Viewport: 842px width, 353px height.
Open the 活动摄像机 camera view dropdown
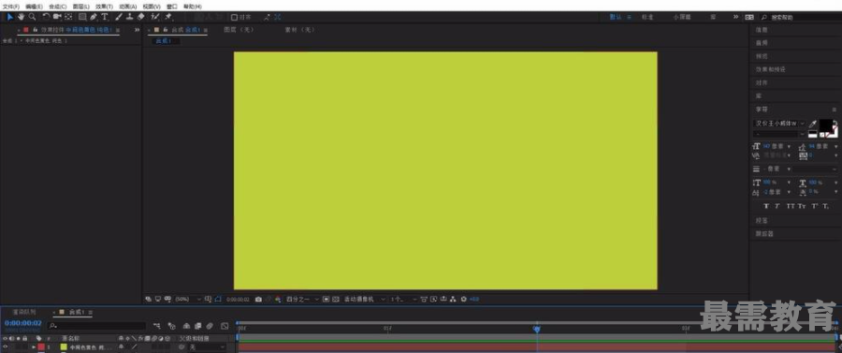[365, 299]
